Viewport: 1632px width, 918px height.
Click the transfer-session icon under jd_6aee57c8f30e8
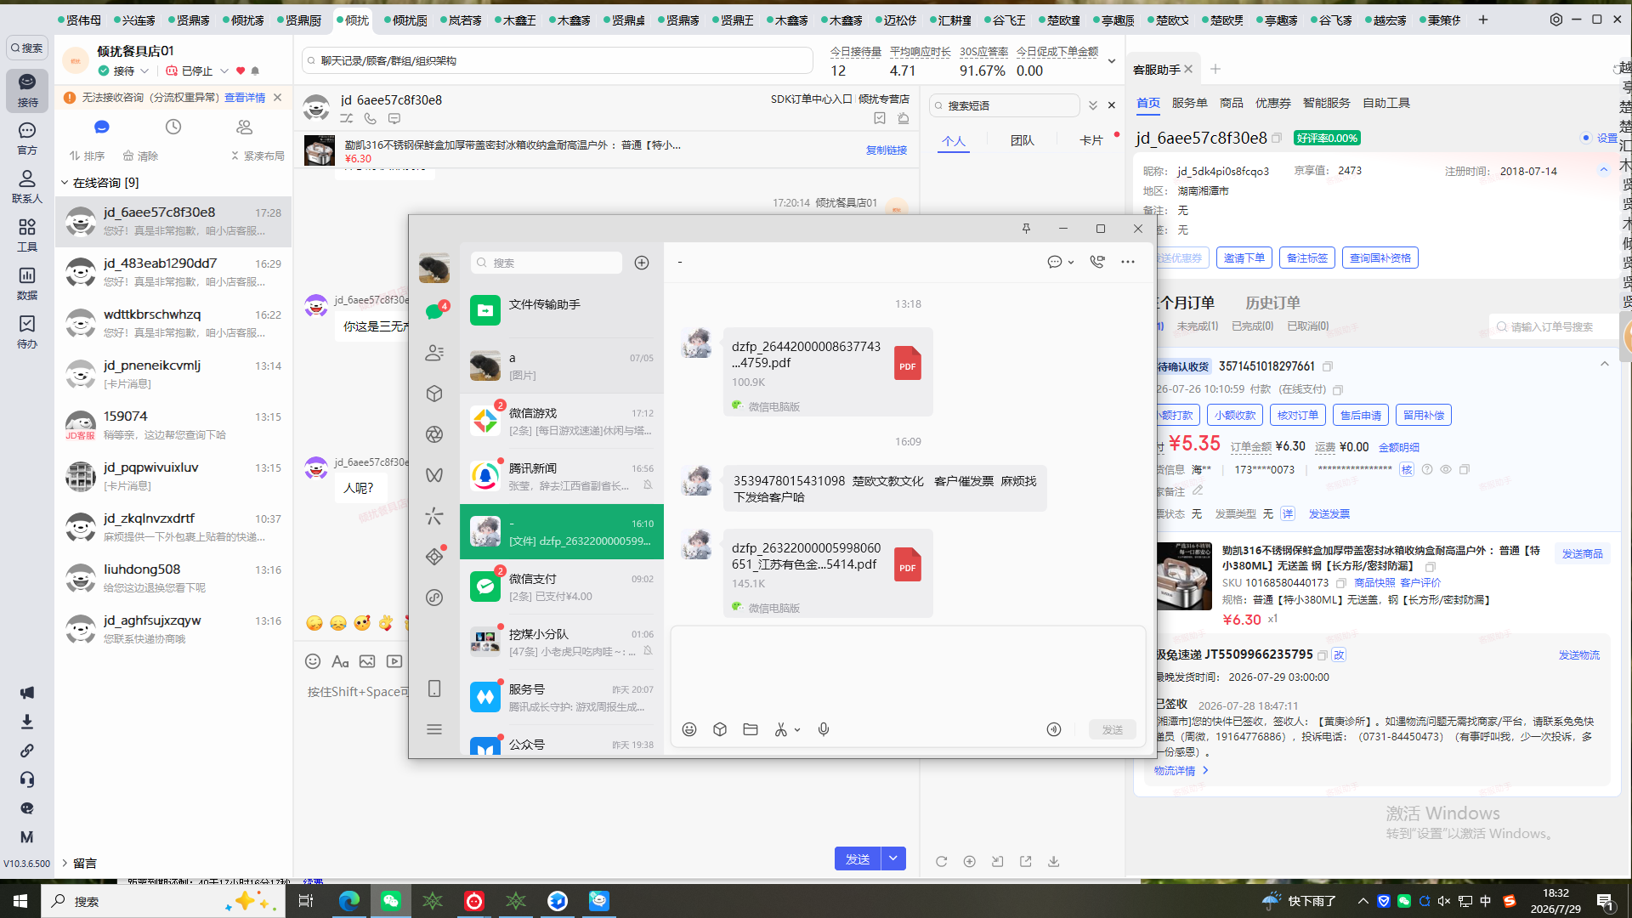coord(347,119)
